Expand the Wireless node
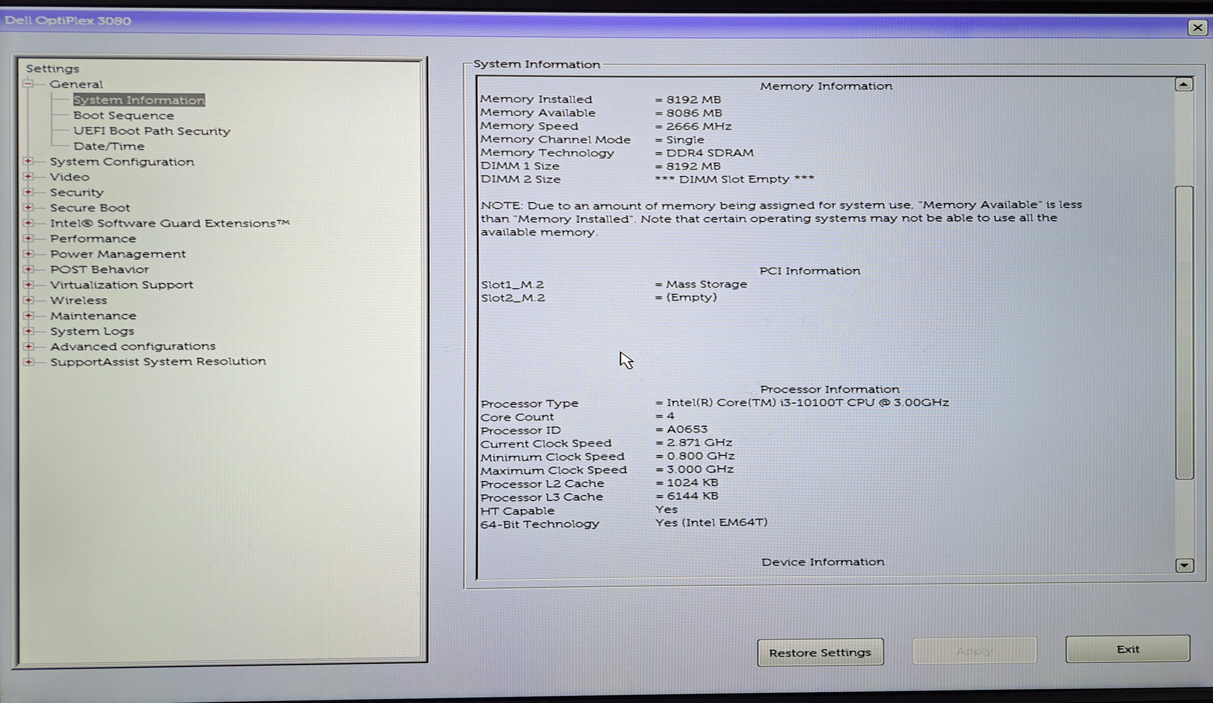Viewport: 1213px width, 703px height. tap(28, 300)
